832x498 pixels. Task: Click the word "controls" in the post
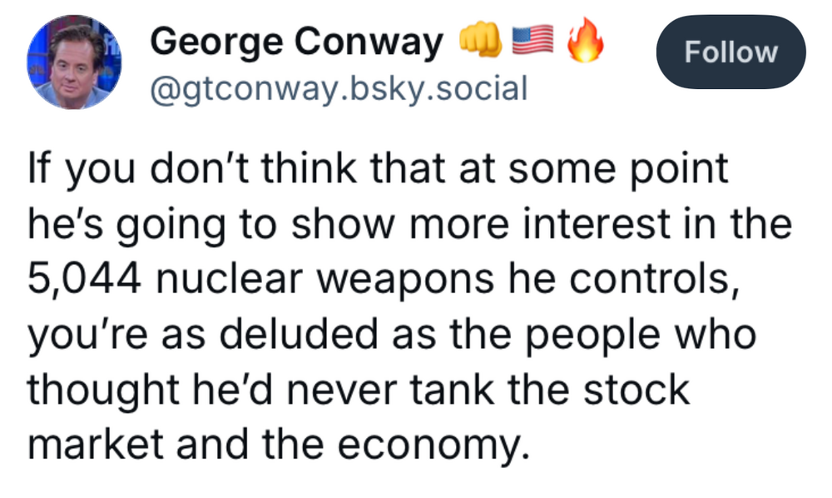click(654, 280)
